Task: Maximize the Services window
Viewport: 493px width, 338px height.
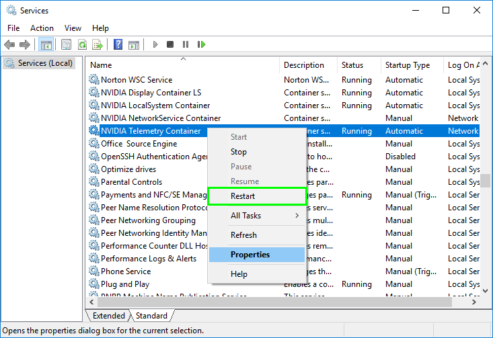Action: coord(446,10)
